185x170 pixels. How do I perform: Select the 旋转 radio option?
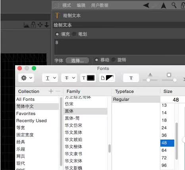(x=114, y=60)
